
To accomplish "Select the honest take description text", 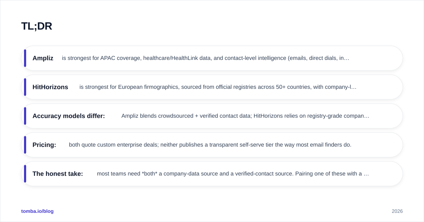I will [233, 174].
